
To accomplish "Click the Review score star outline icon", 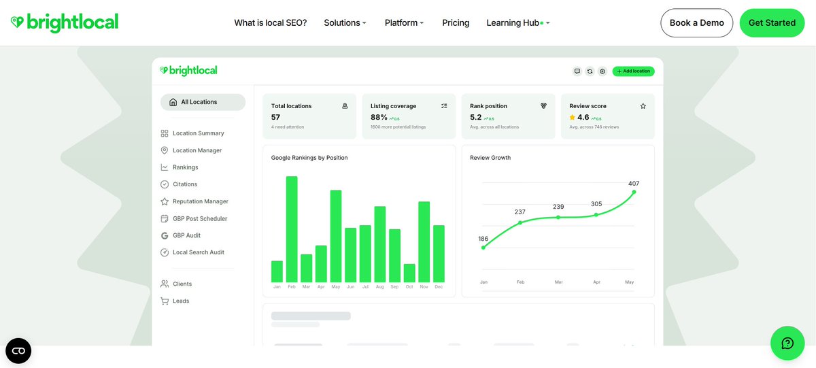I will pyautogui.click(x=643, y=106).
